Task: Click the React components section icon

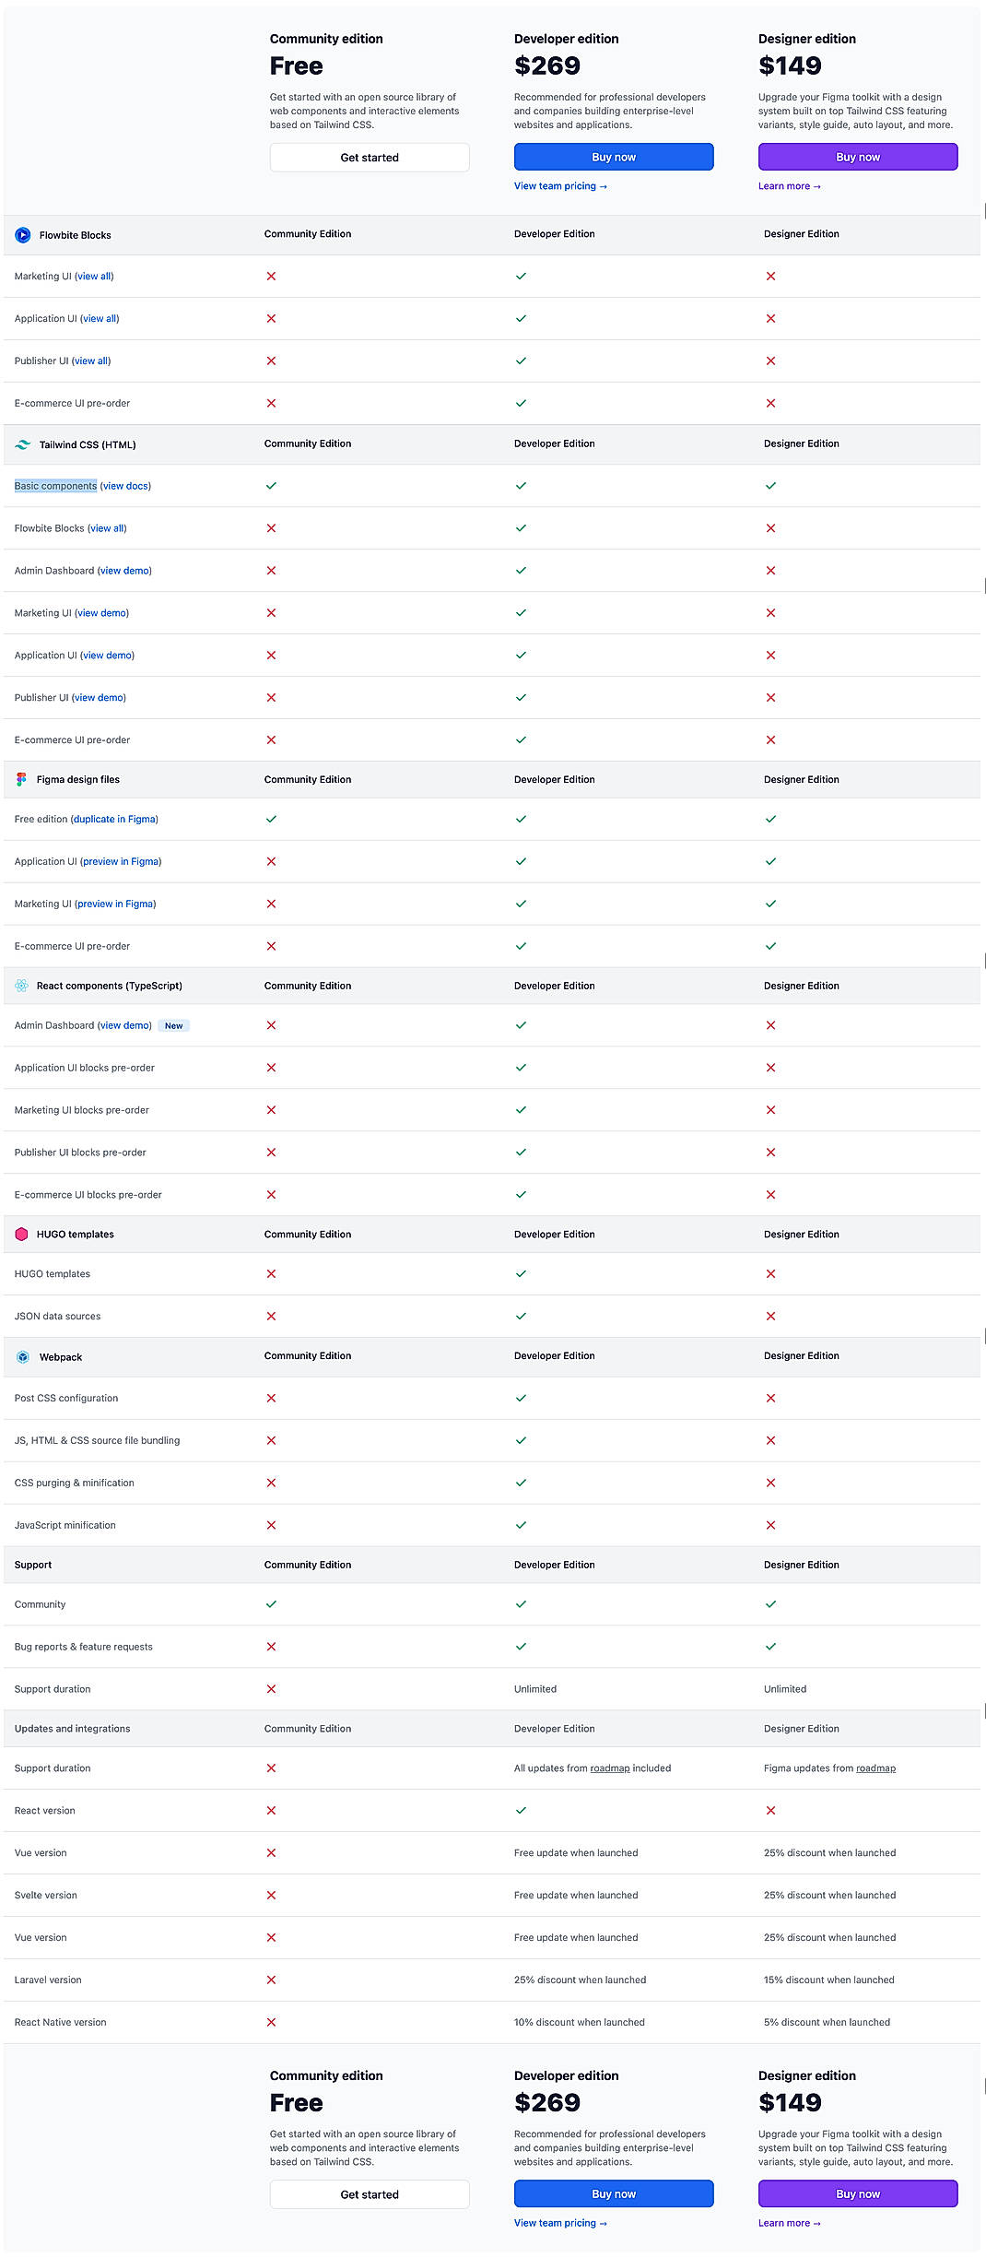Action: tap(21, 986)
